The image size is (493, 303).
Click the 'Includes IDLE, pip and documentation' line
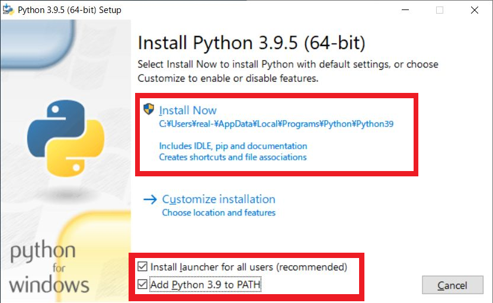(x=233, y=146)
